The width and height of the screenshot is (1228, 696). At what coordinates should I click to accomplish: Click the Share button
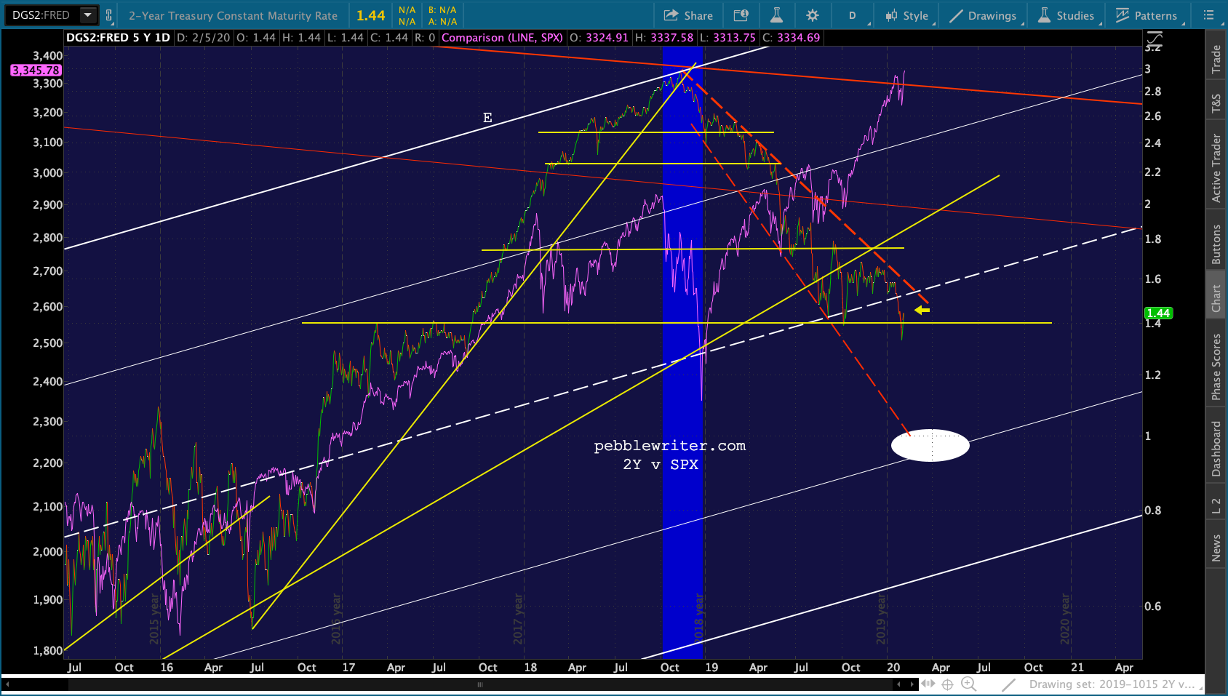(688, 15)
